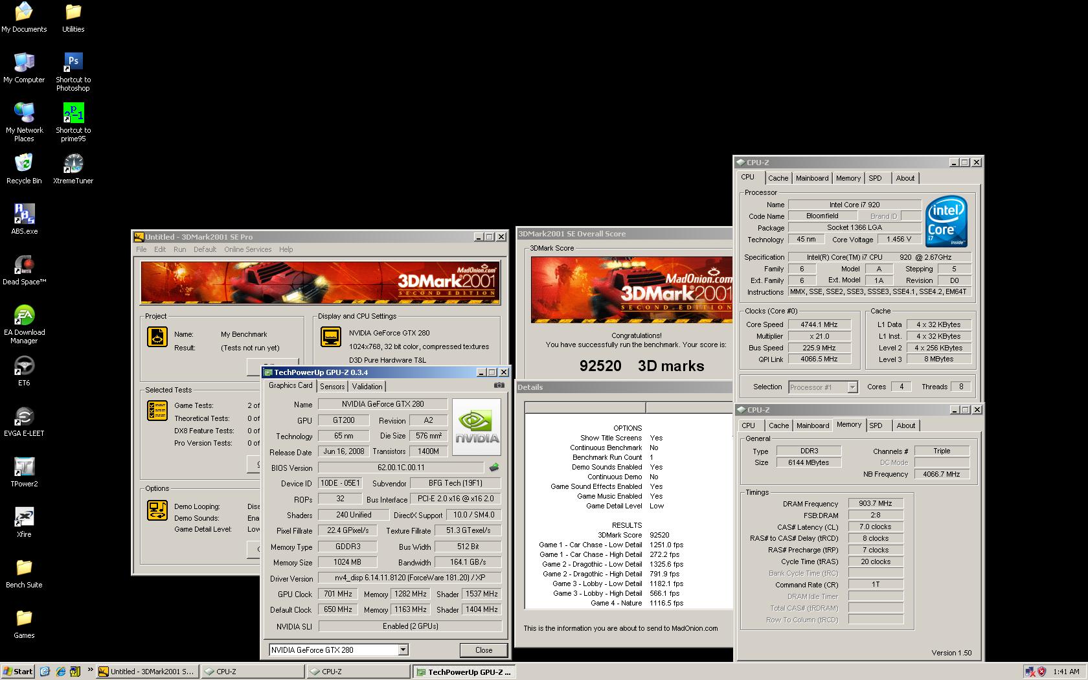Expand the quick launch chevron on taskbar
This screenshot has width=1088, height=680.
[x=90, y=670]
